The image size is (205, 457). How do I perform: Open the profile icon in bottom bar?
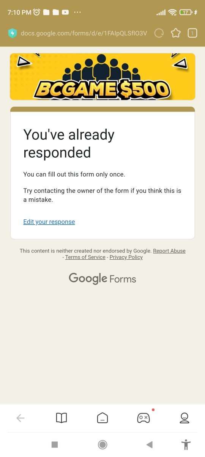(x=184, y=418)
